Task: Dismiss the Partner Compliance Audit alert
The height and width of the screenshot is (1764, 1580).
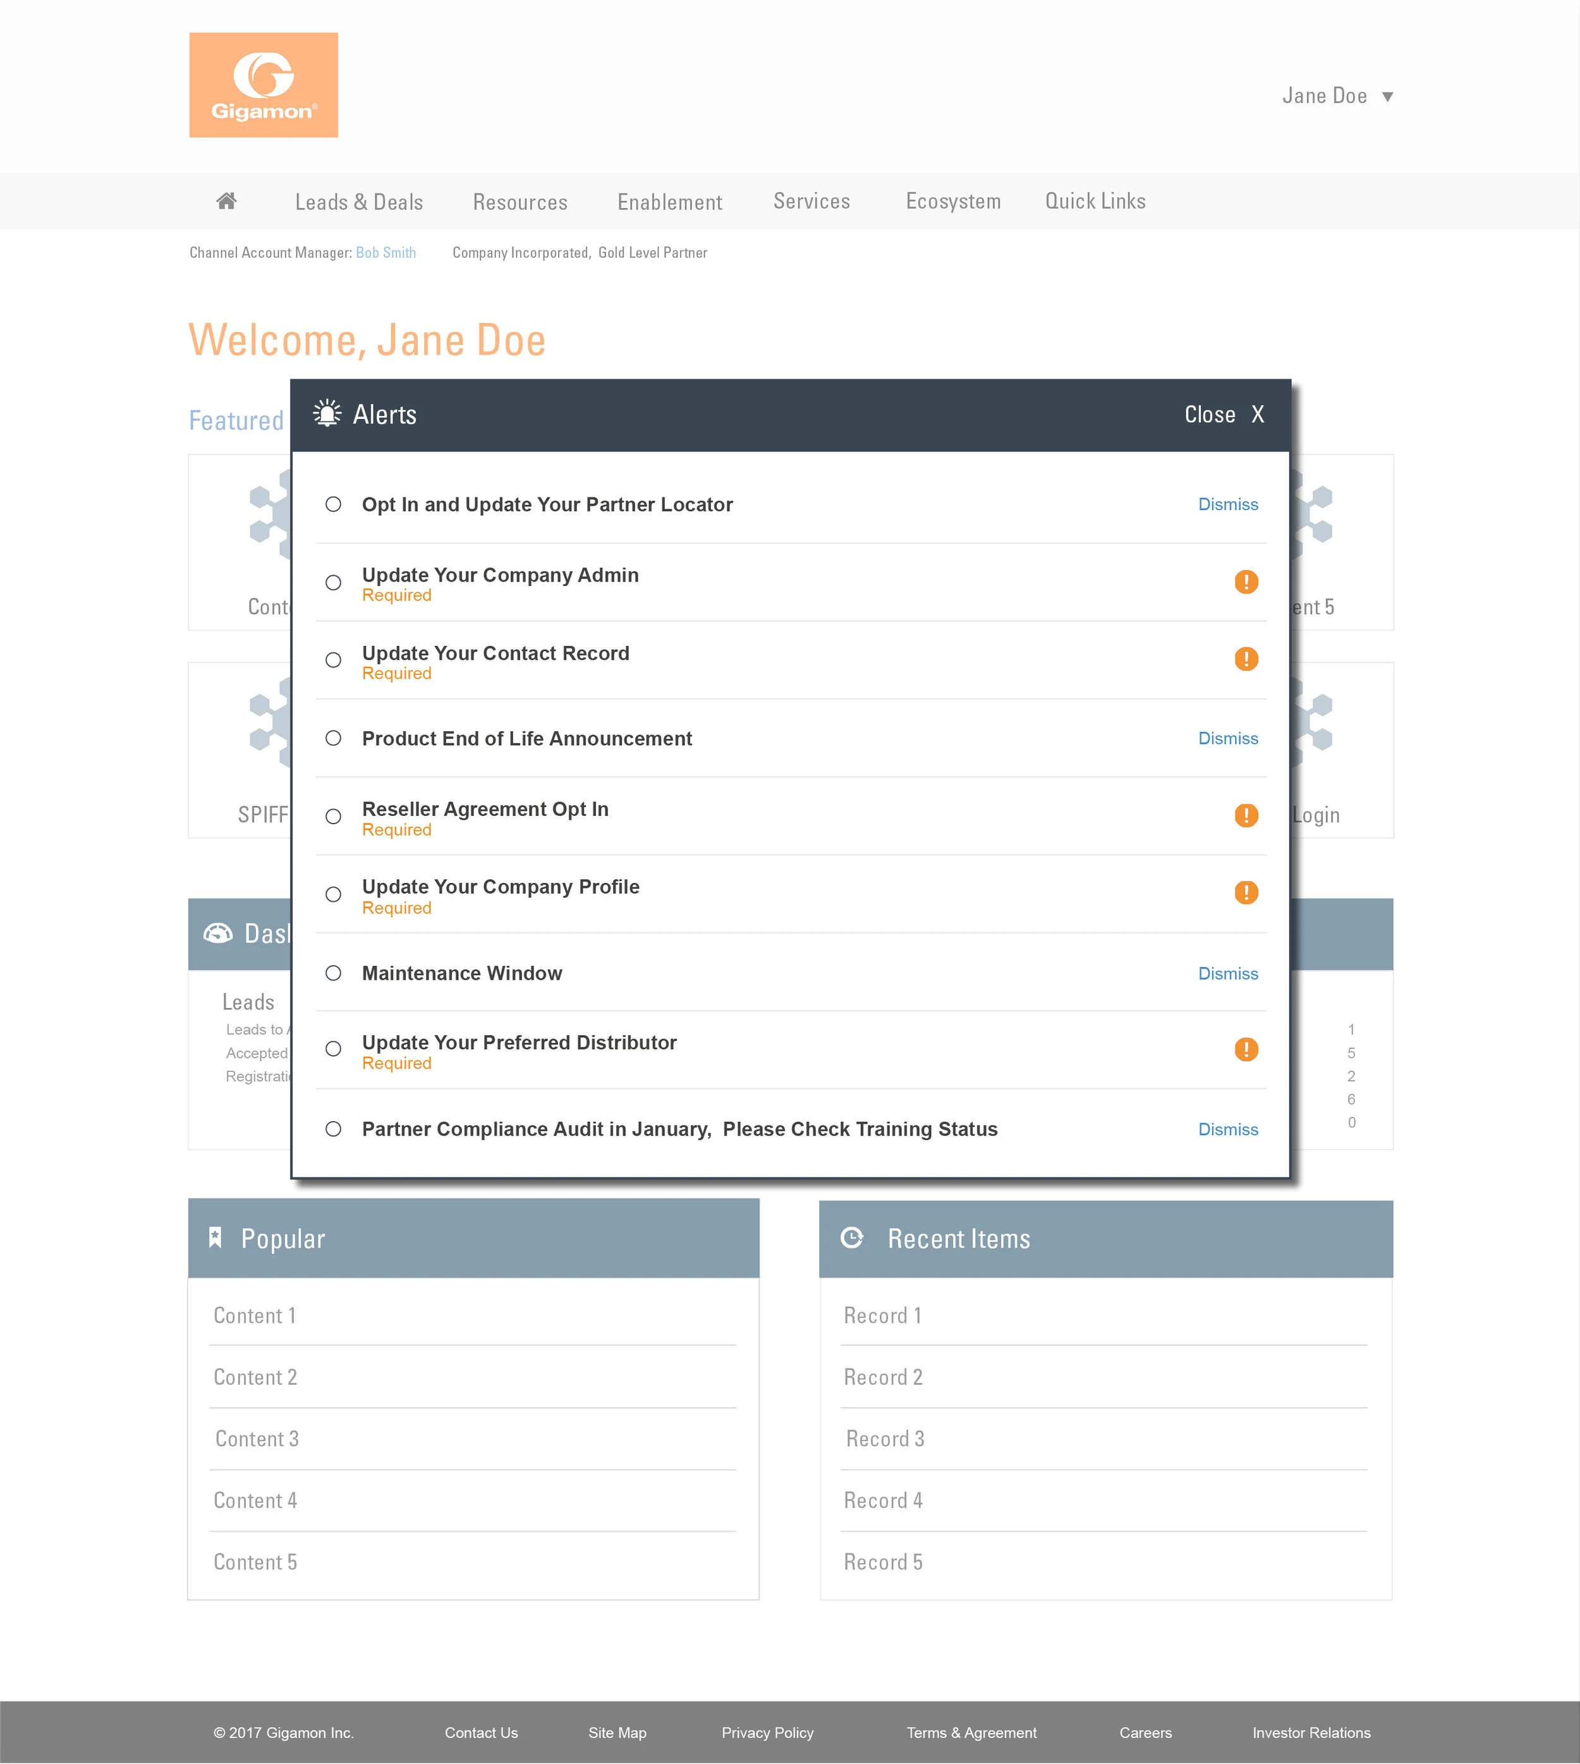Action: [1227, 1129]
